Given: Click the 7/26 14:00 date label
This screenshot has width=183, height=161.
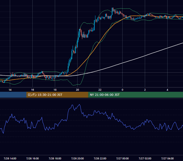Looking at the screenshot, I should [x=10, y=158].
